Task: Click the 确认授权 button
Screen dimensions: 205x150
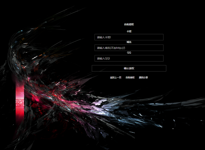Action: [129, 68]
